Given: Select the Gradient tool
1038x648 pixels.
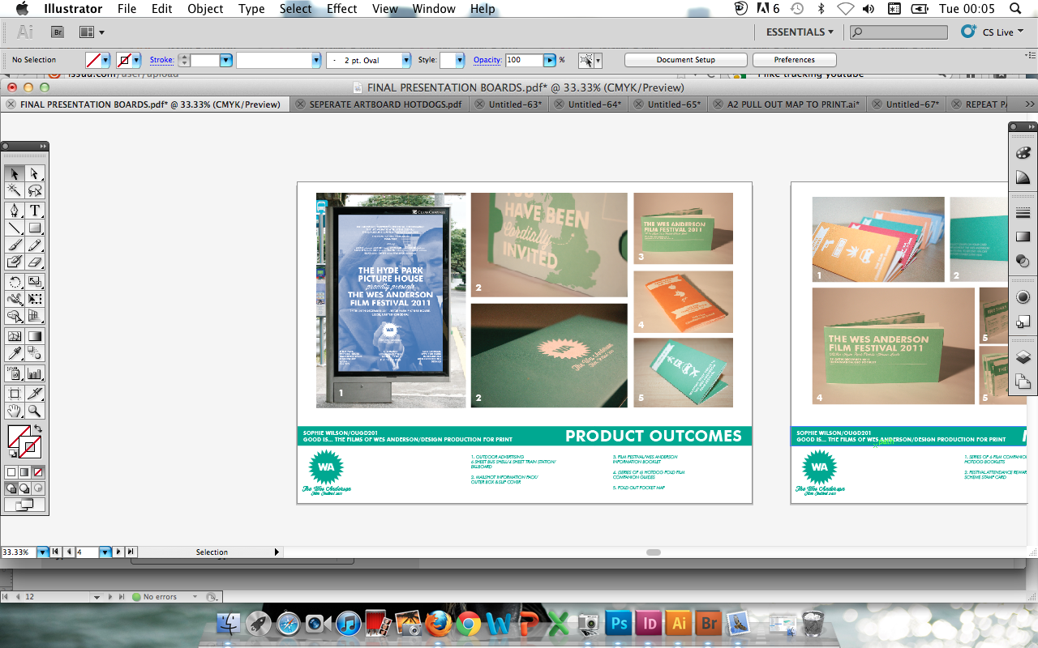Looking at the screenshot, I should tap(35, 336).
